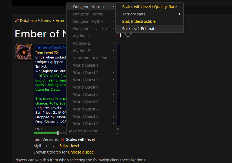
Task: Click the Choose a spec link
Action: click(81, 152)
